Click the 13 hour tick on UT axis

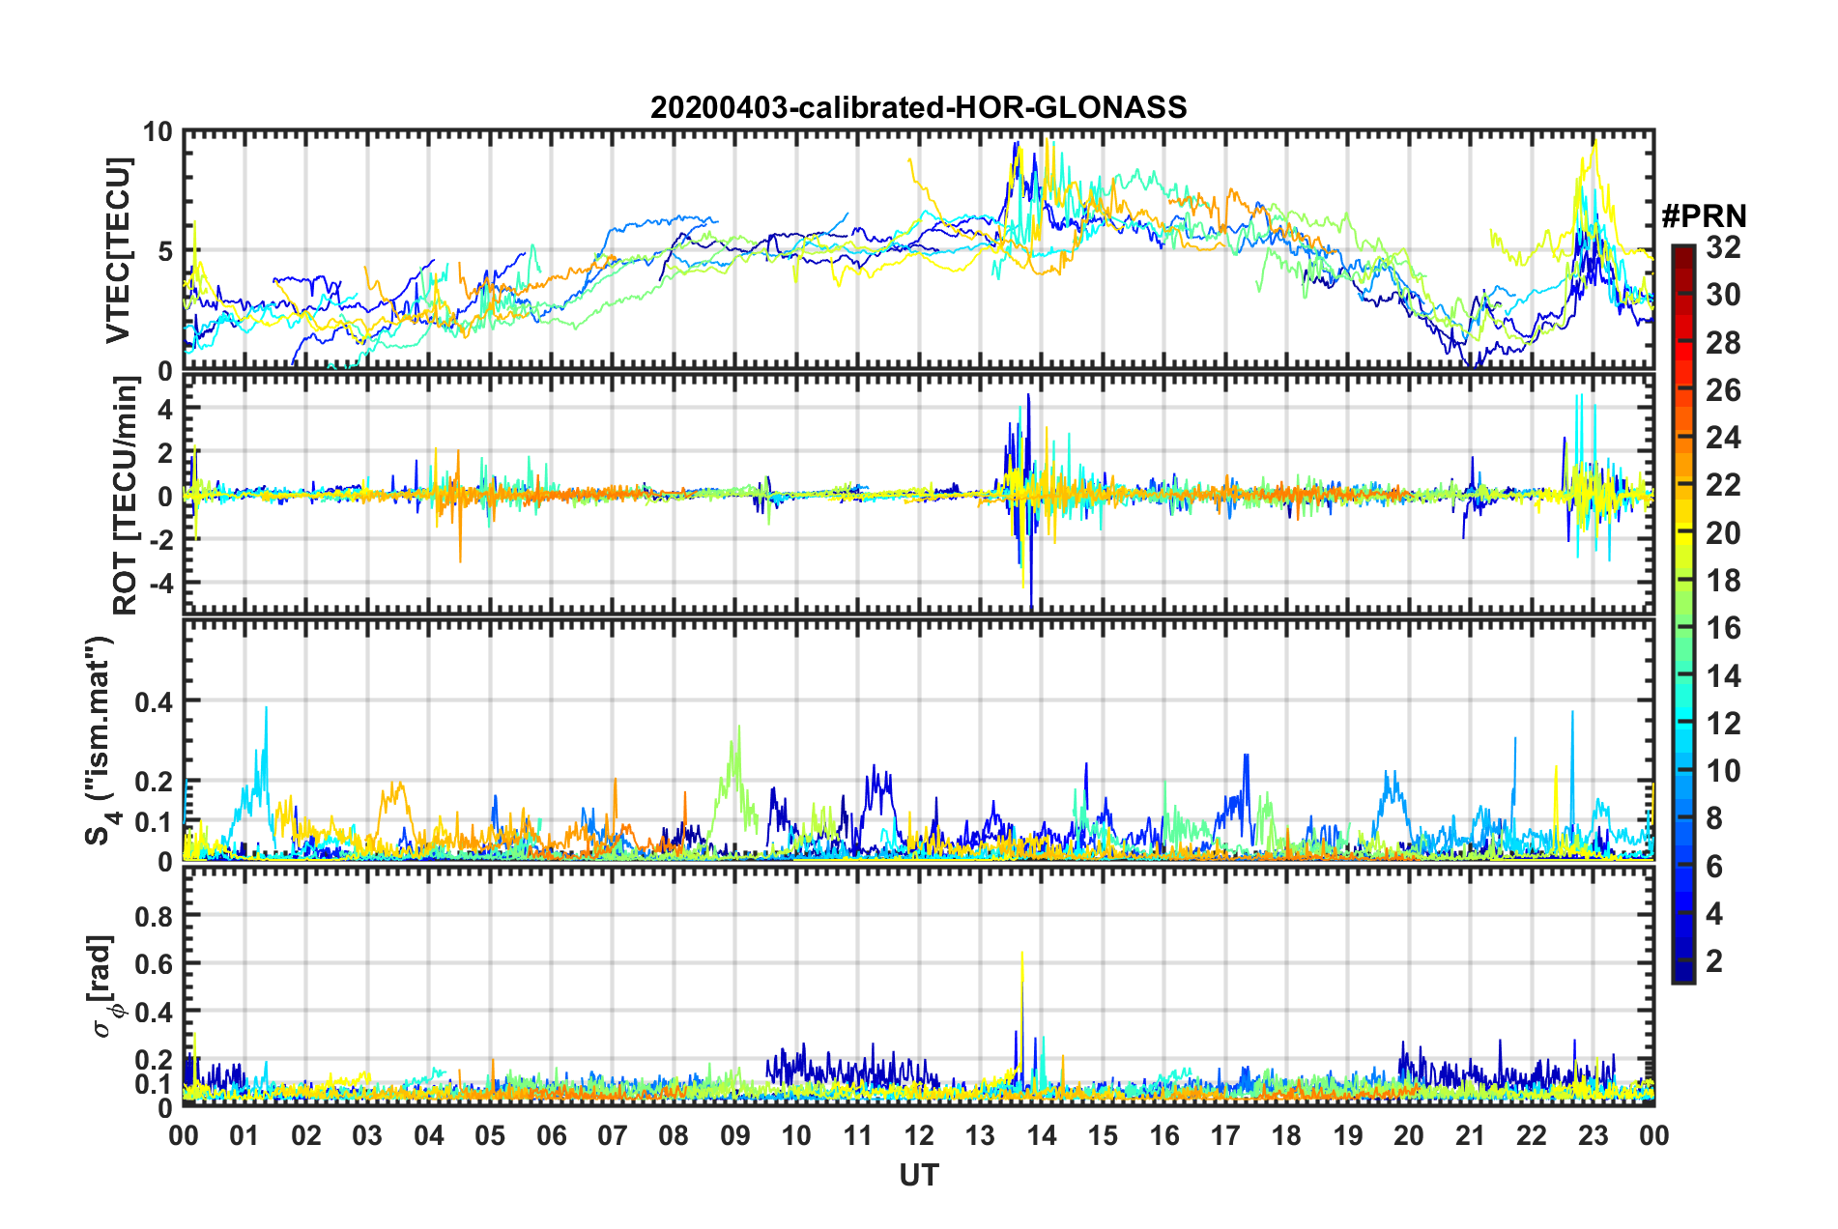[980, 1134]
